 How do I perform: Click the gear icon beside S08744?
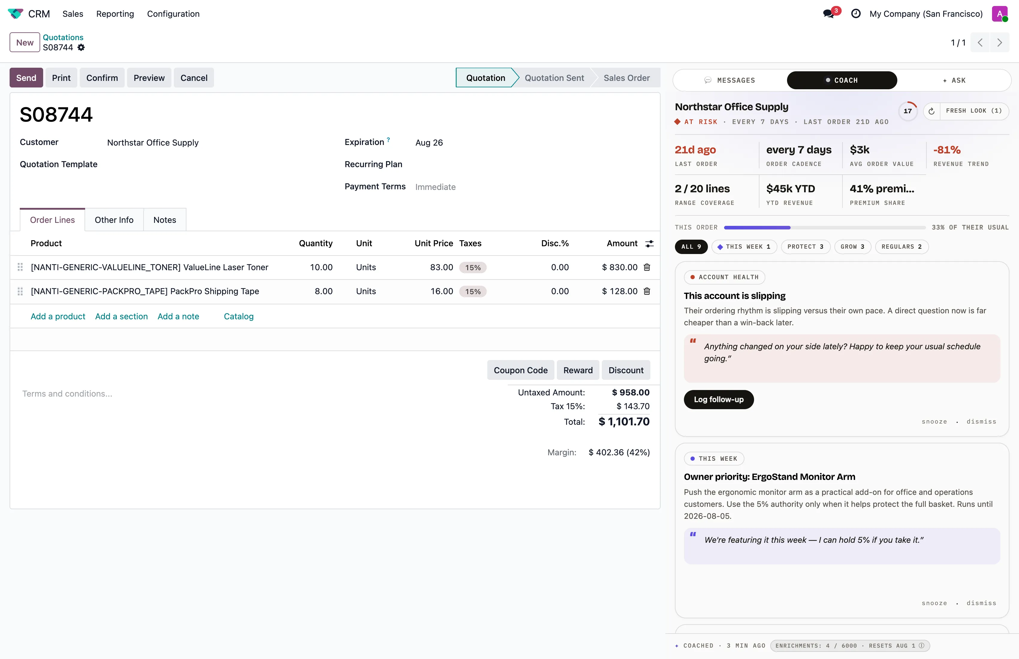[x=81, y=48]
